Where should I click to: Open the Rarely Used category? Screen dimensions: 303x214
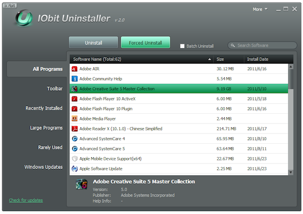(x=50, y=147)
